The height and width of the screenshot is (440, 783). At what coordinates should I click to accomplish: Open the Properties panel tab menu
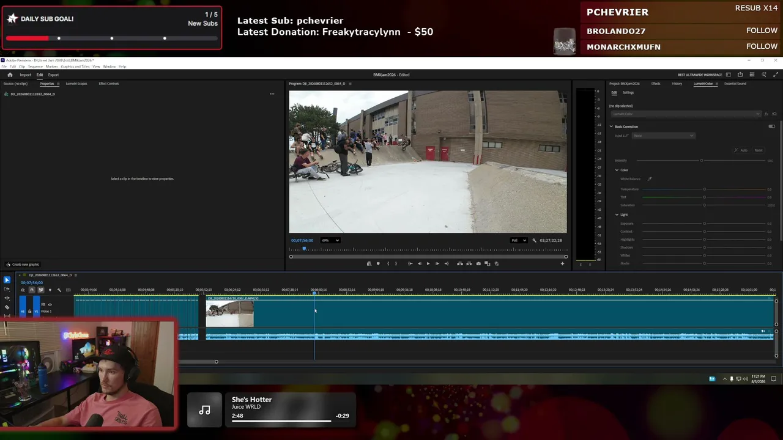[x=58, y=84]
